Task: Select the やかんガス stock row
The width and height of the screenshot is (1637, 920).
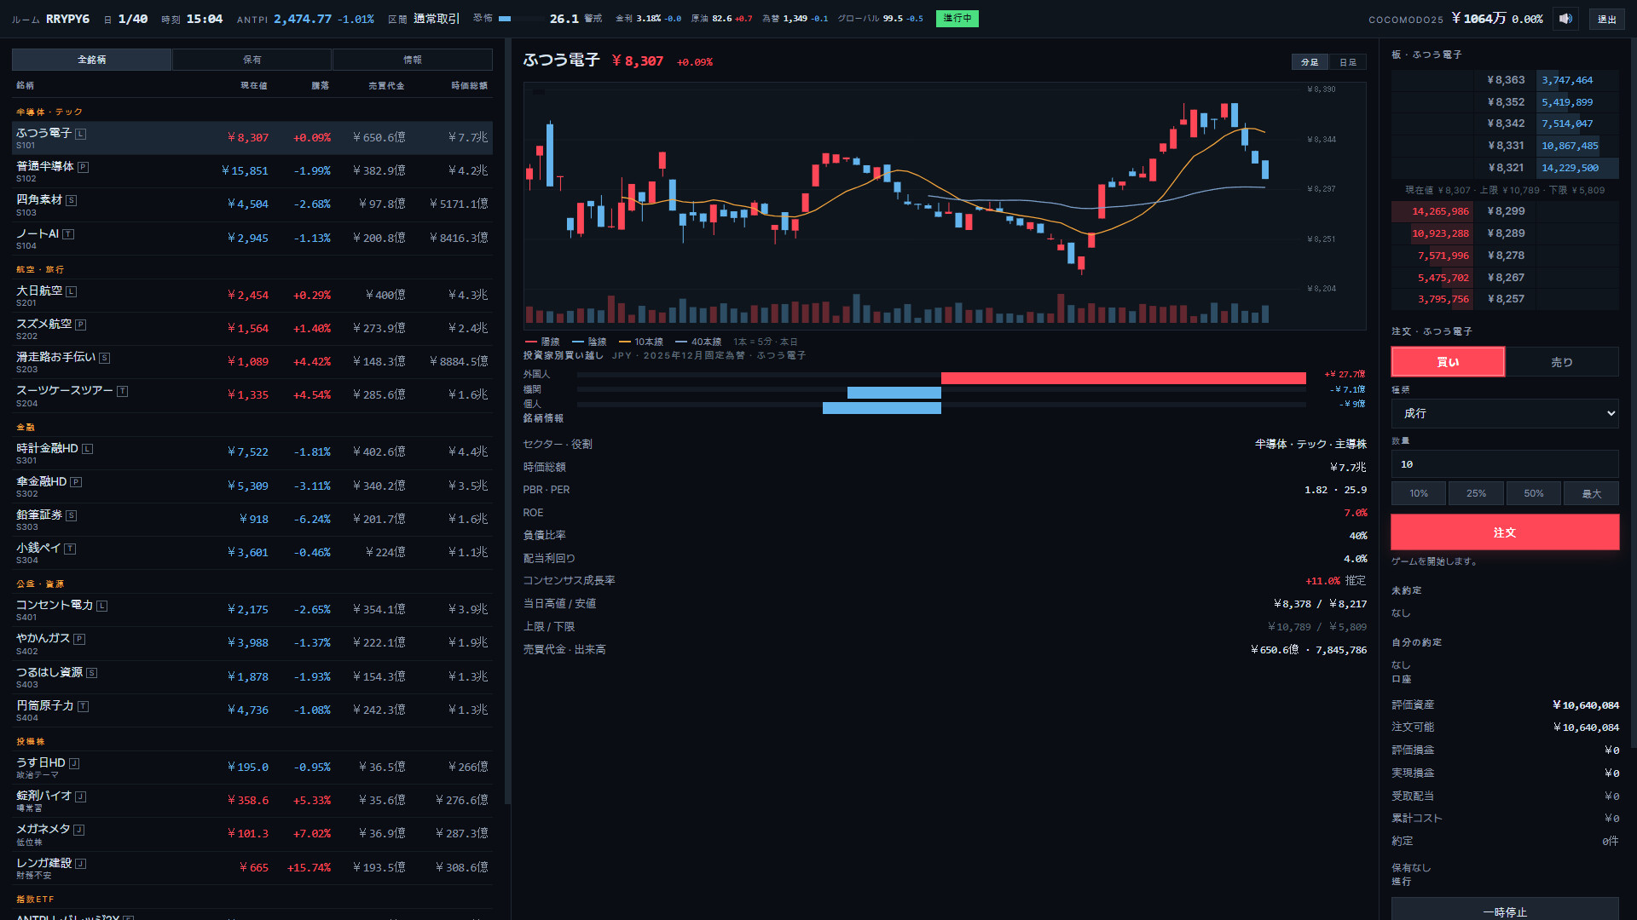Action: point(252,643)
